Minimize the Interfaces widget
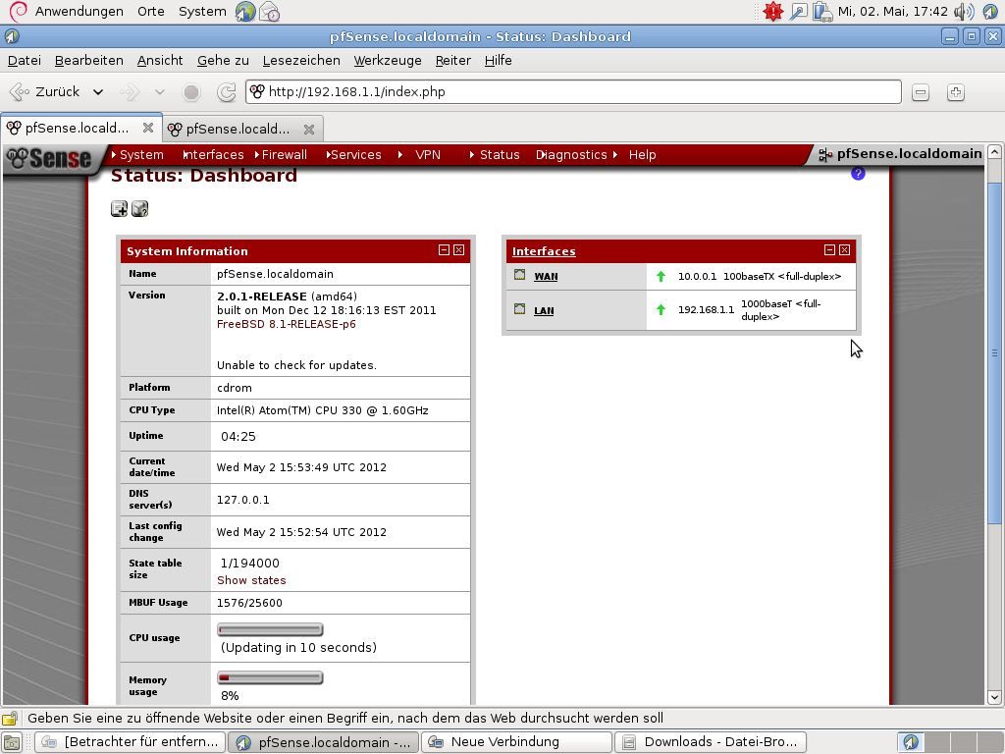Screen dimensions: 1005x754 pyautogui.click(x=829, y=250)
